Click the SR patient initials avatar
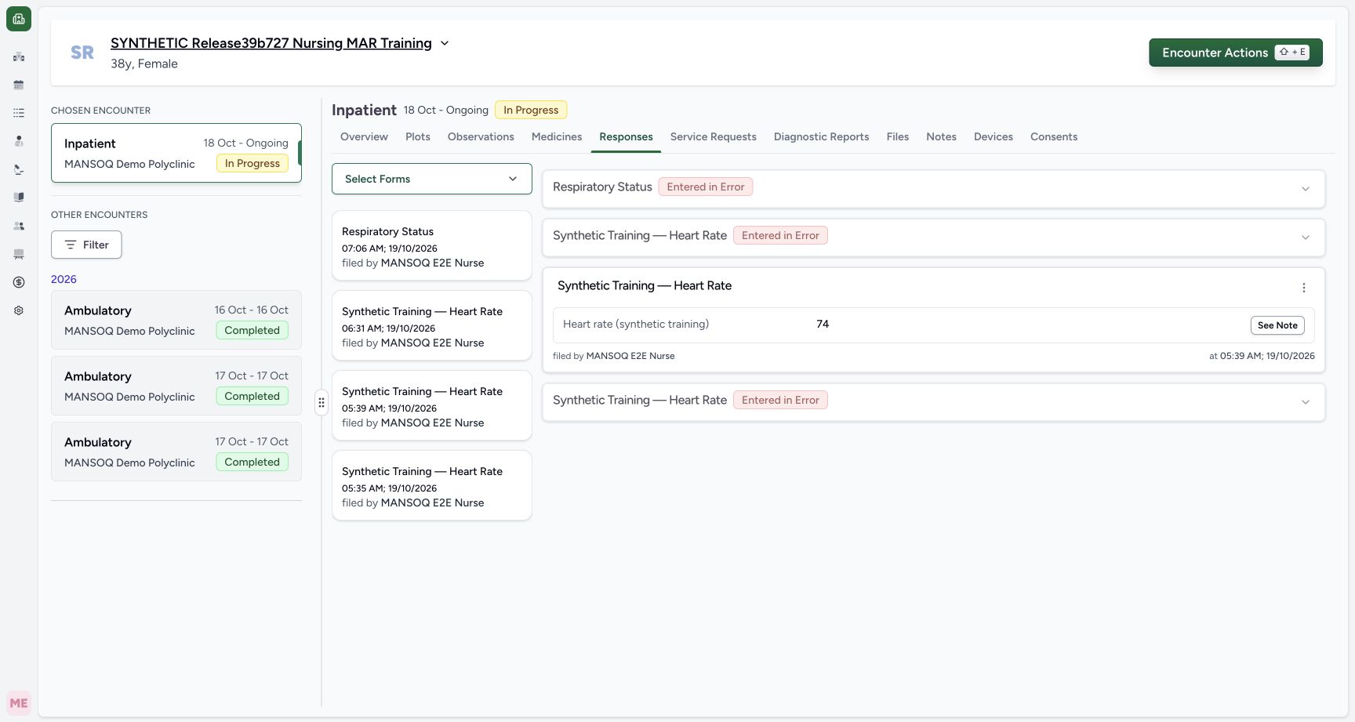Image resolution: width=1355 pixels, height=722 pixels. point(82,53)
